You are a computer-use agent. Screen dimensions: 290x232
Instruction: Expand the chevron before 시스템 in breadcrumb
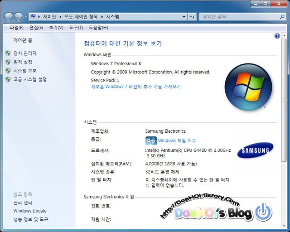pos(102,17)
